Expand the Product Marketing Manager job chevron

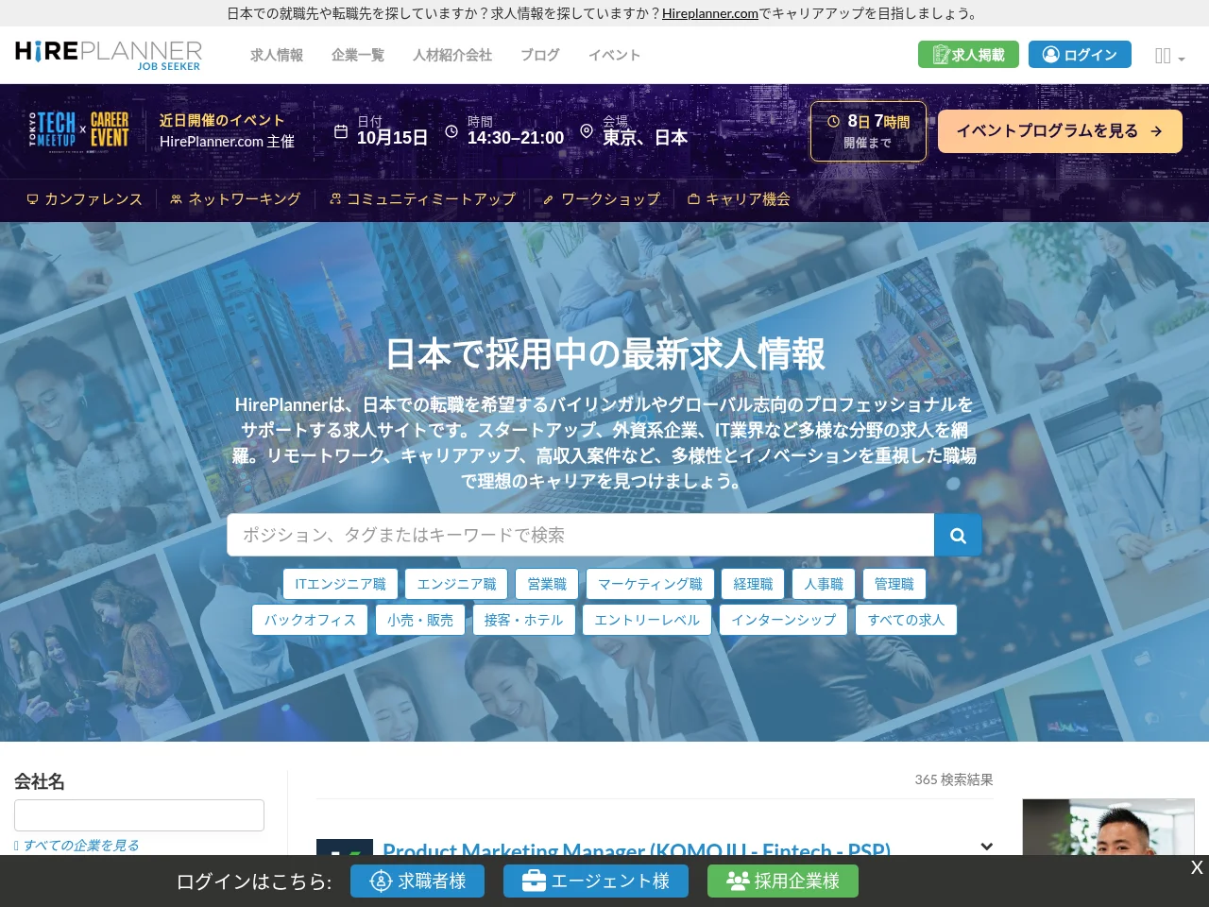pos(987,847)
